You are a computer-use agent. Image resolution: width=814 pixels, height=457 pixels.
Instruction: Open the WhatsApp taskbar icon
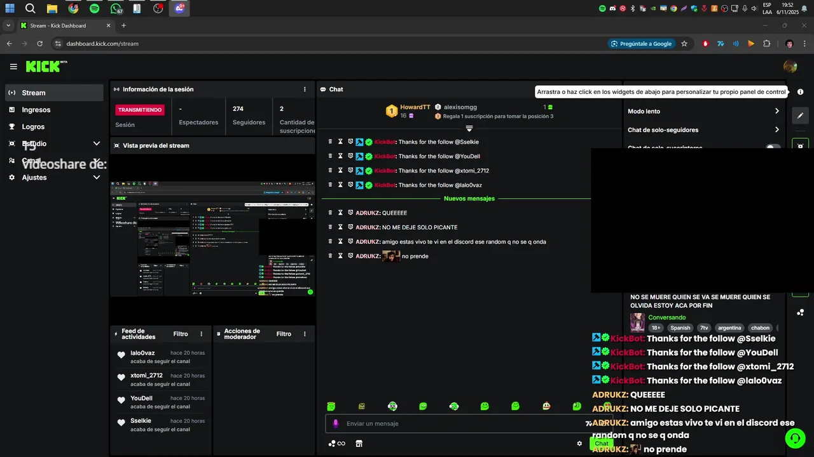[116, 9]
